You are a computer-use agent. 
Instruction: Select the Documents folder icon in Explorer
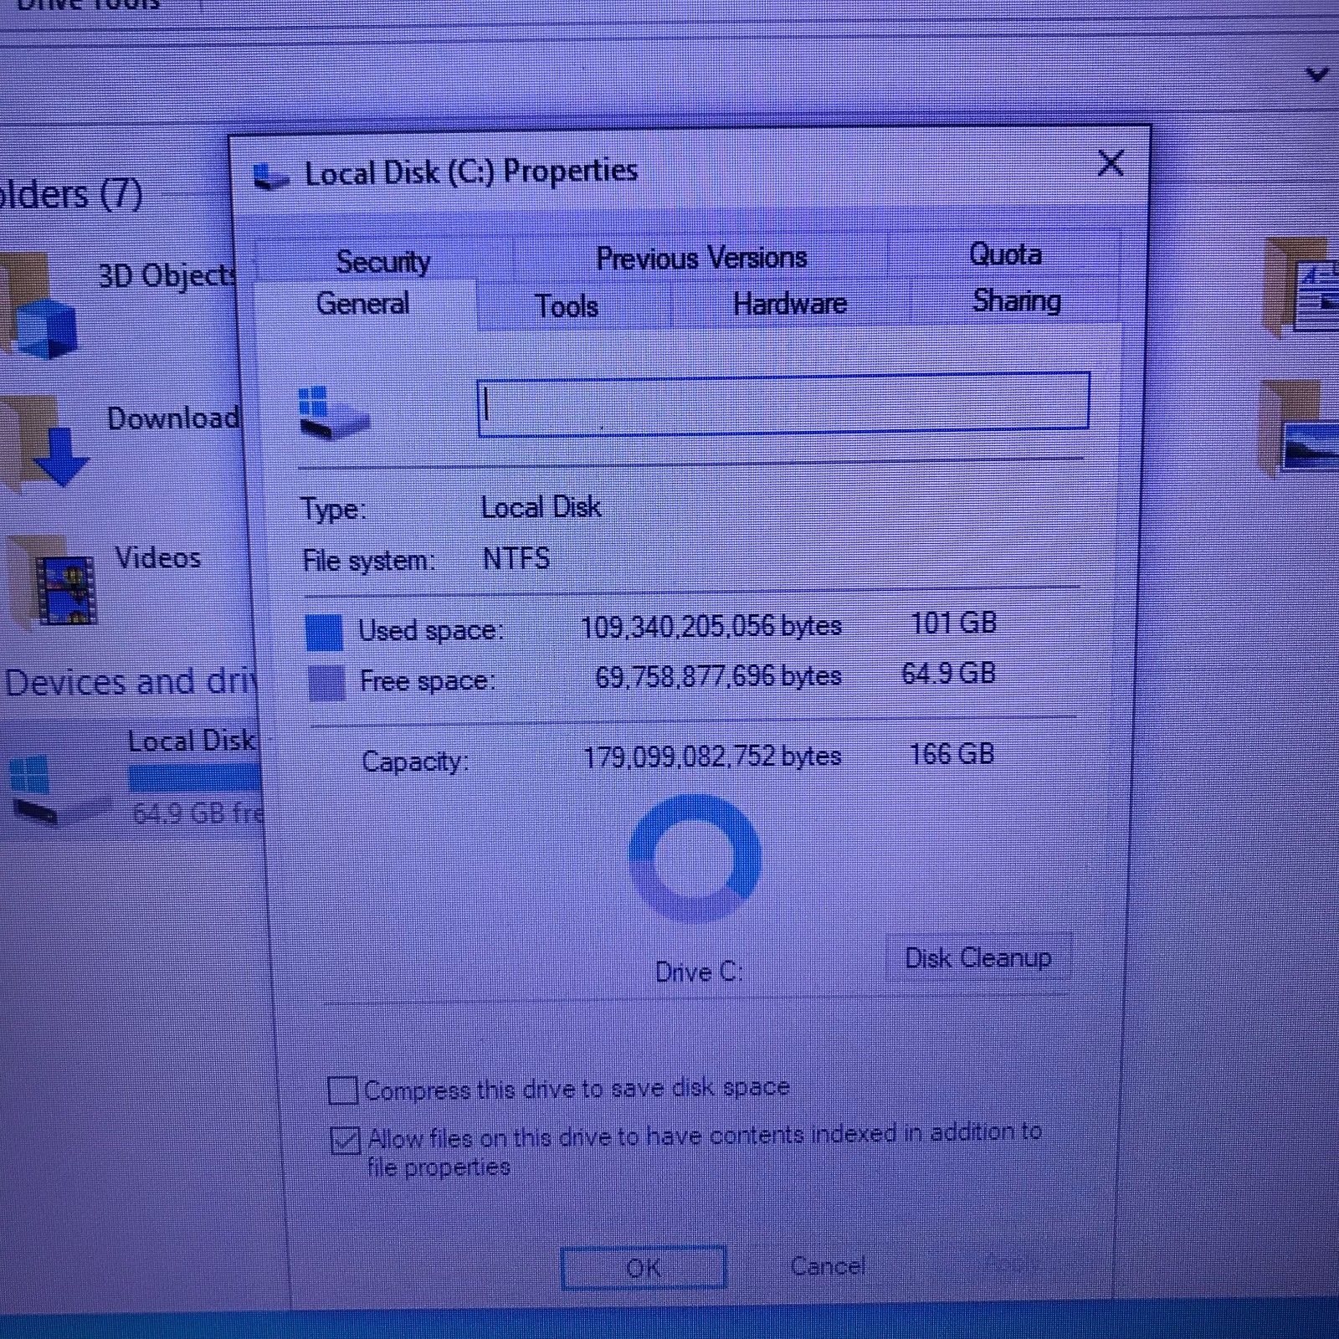pos(1300,287)
